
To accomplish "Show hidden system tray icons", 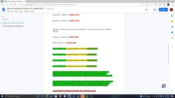I will [x=152, y=96].
